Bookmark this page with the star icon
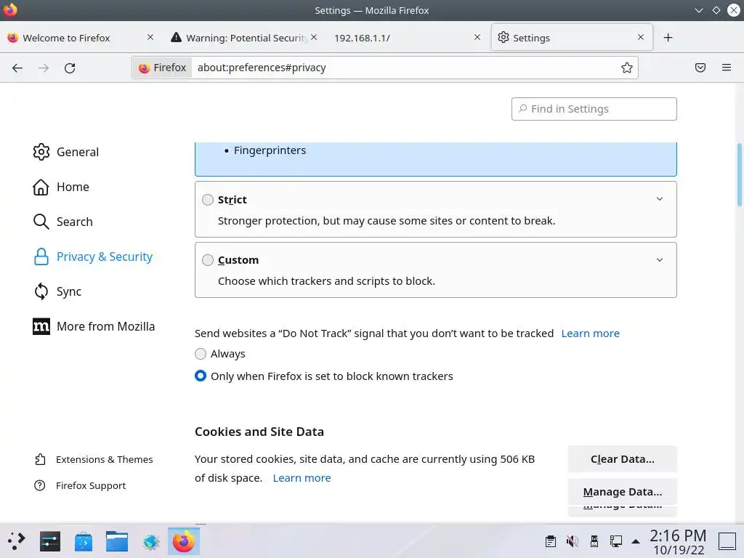 [x=627, y=68]
